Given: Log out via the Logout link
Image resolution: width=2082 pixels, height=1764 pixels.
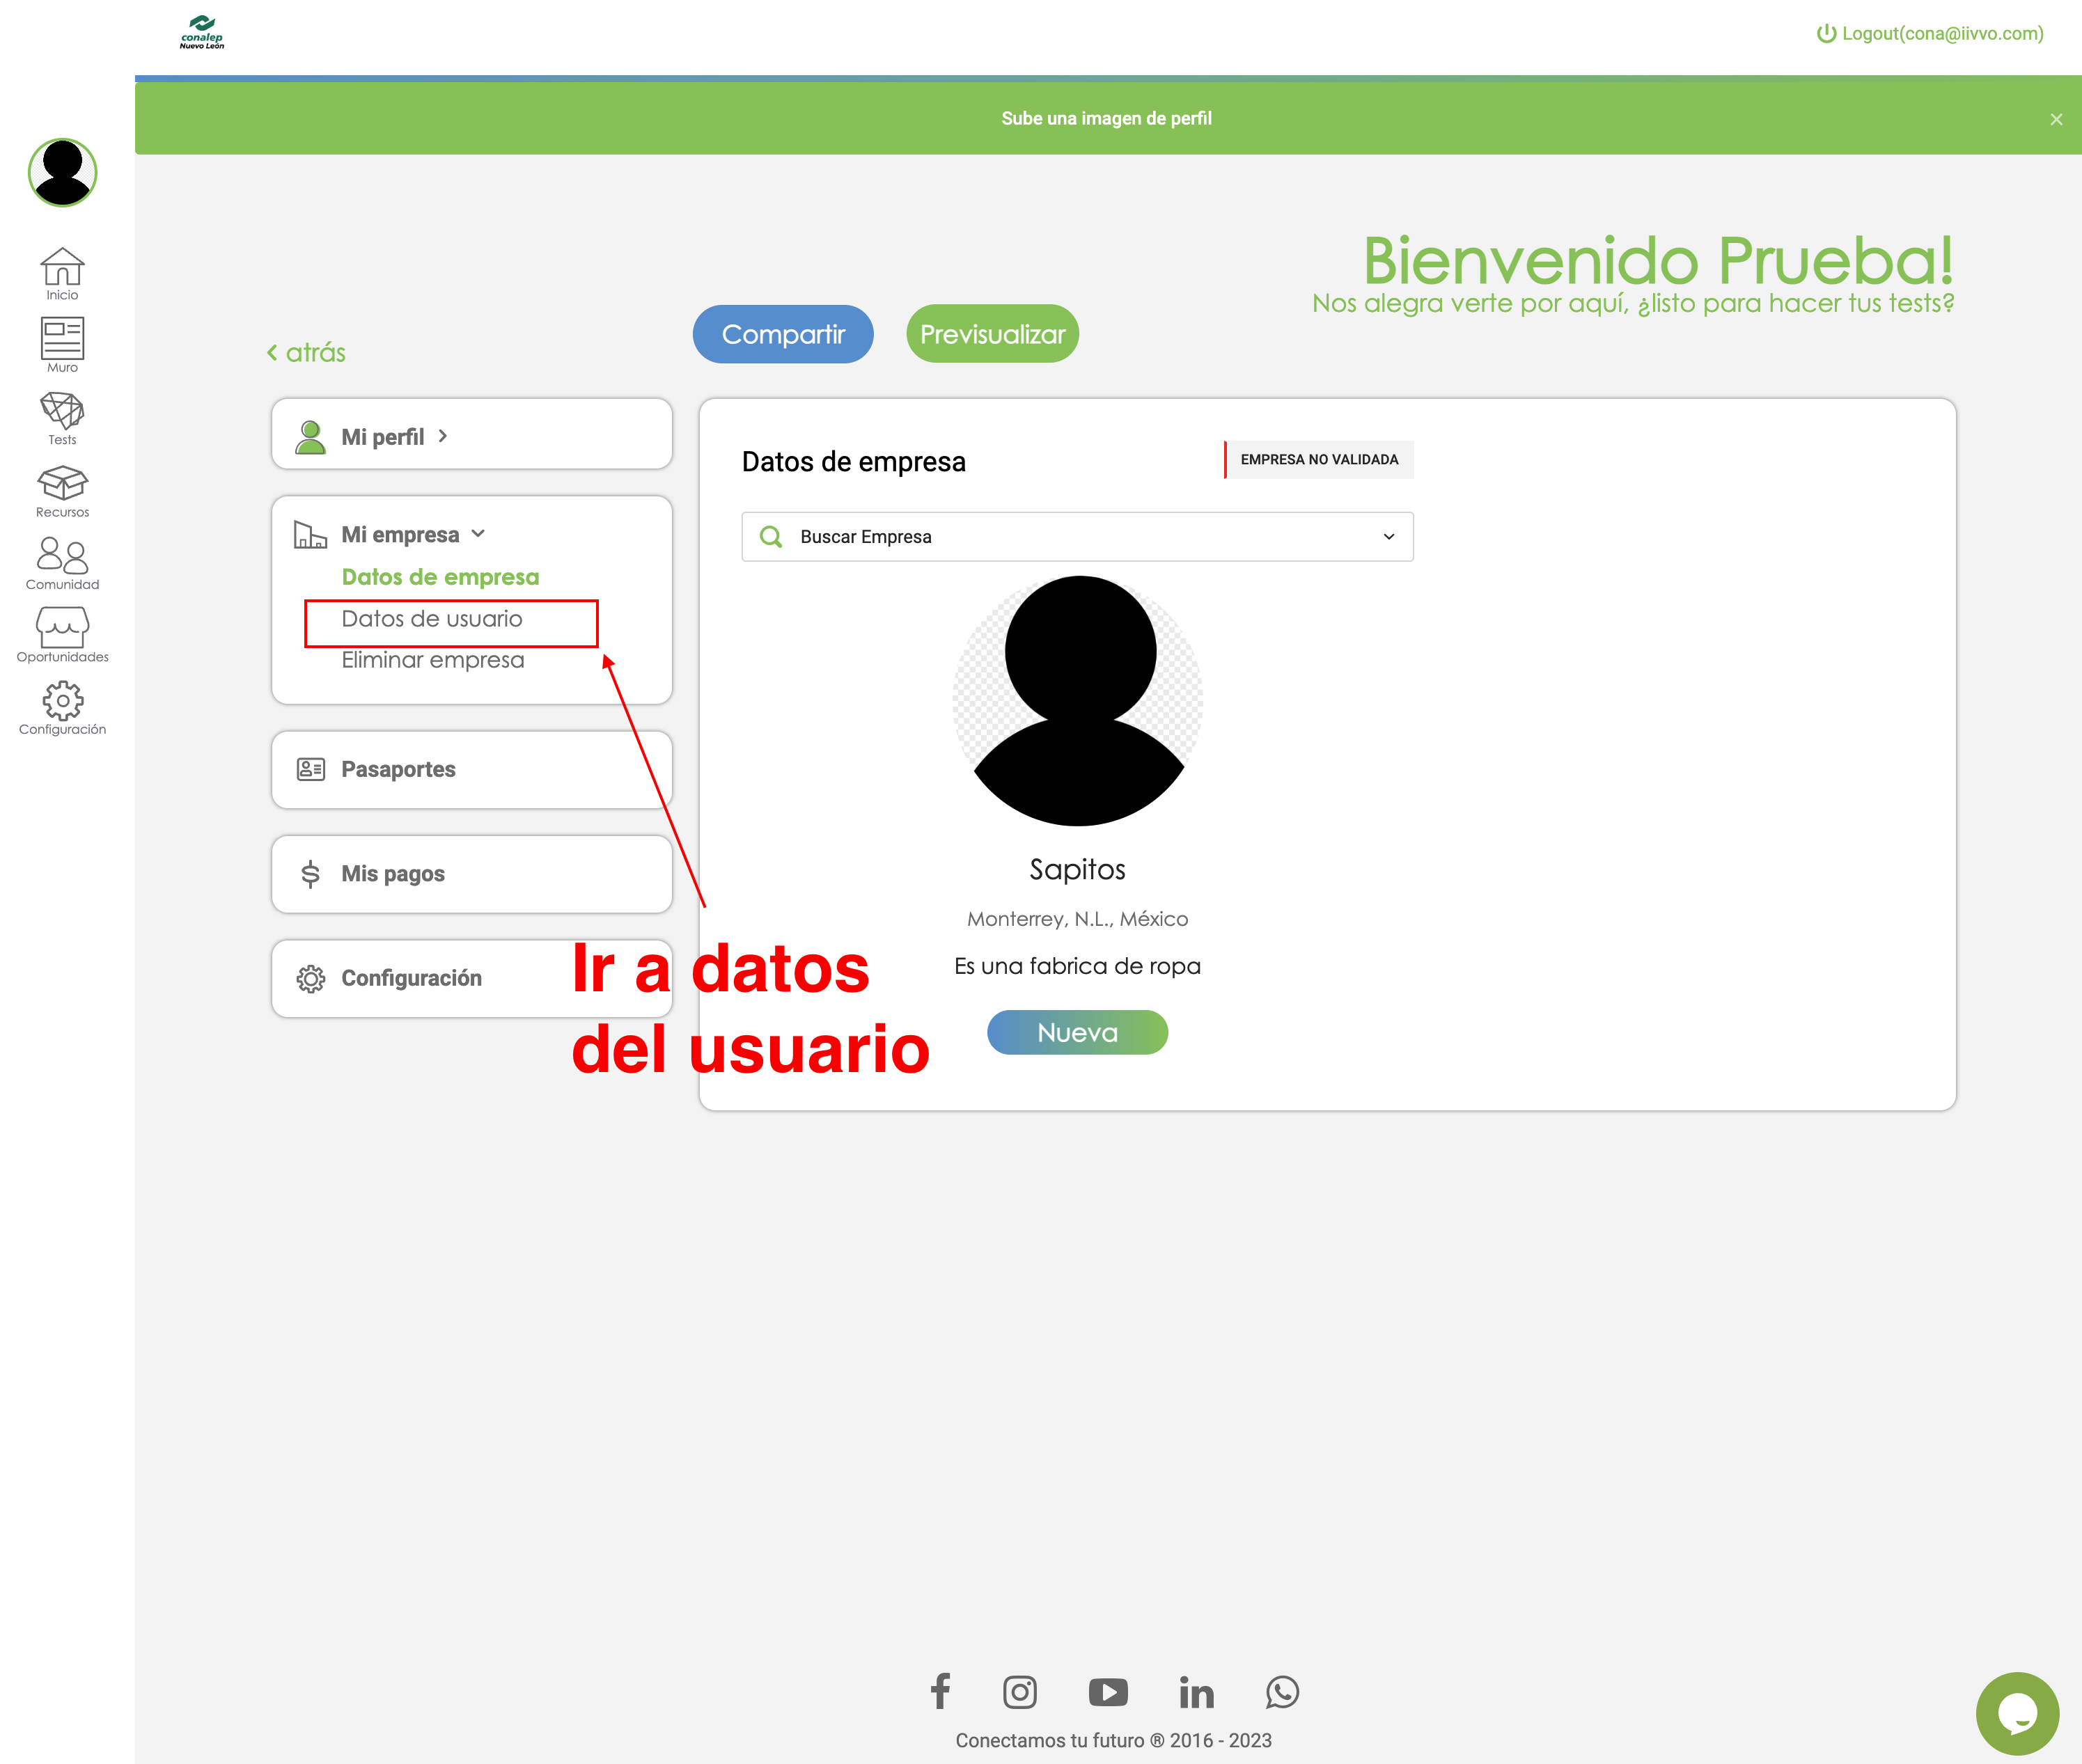Looking at the screenshot, I should [1930, 33].
